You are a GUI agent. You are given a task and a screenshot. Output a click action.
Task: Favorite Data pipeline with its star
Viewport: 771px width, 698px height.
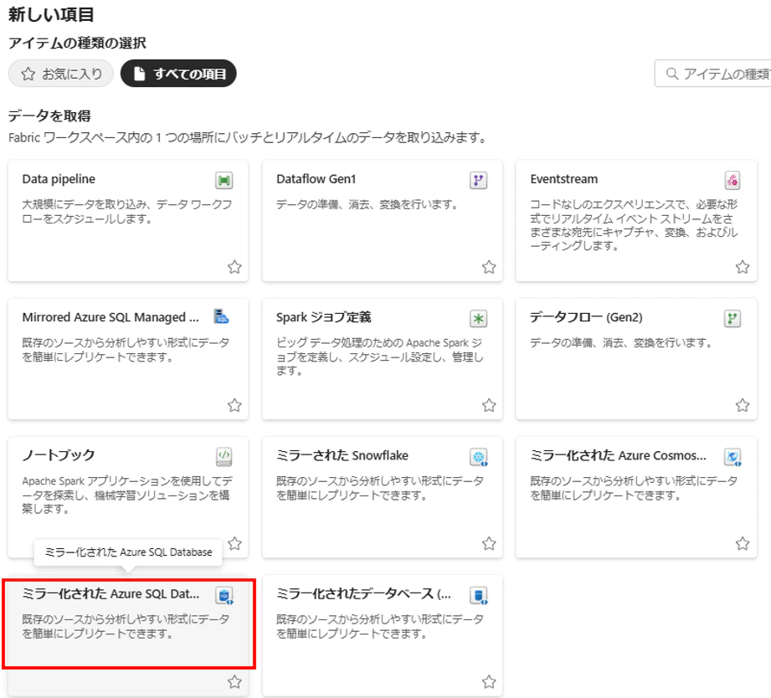234,267
